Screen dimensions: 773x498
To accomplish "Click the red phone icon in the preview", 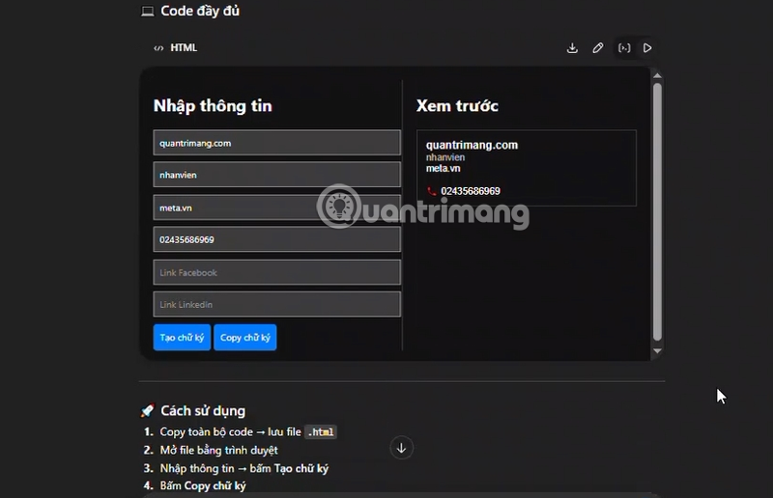I will (431, 191).
